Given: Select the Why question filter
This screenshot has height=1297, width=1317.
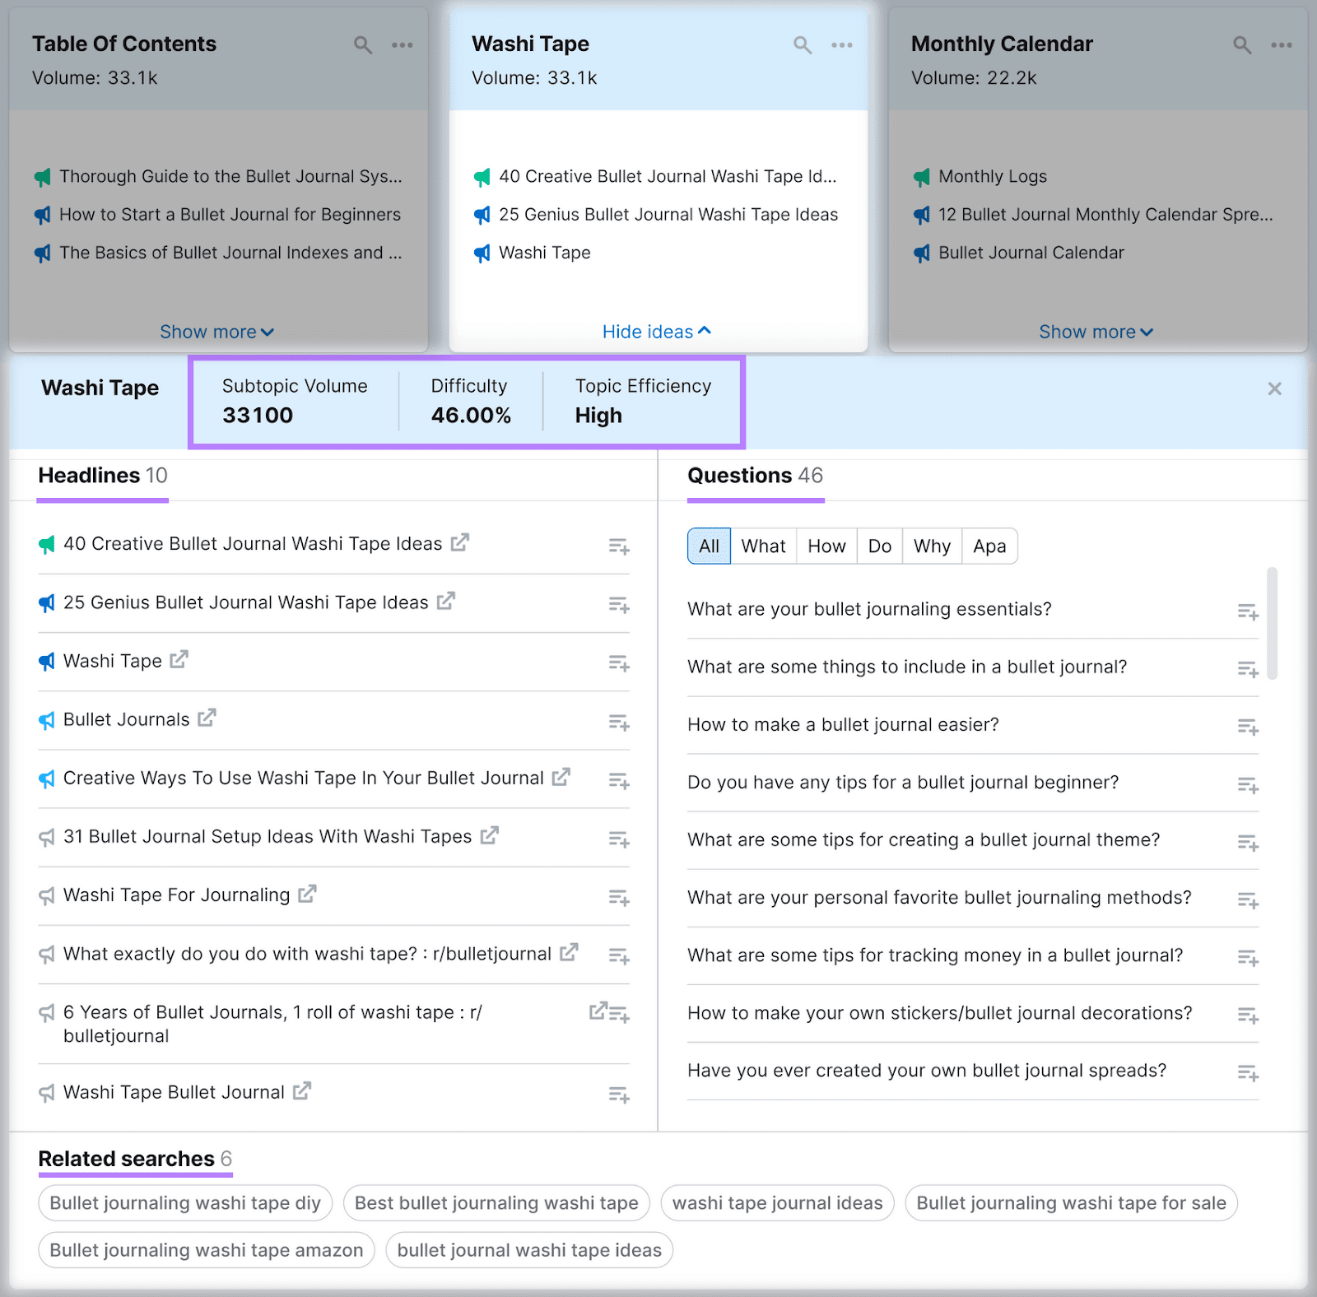Looking at the screenshot, I should pos(931,546).
